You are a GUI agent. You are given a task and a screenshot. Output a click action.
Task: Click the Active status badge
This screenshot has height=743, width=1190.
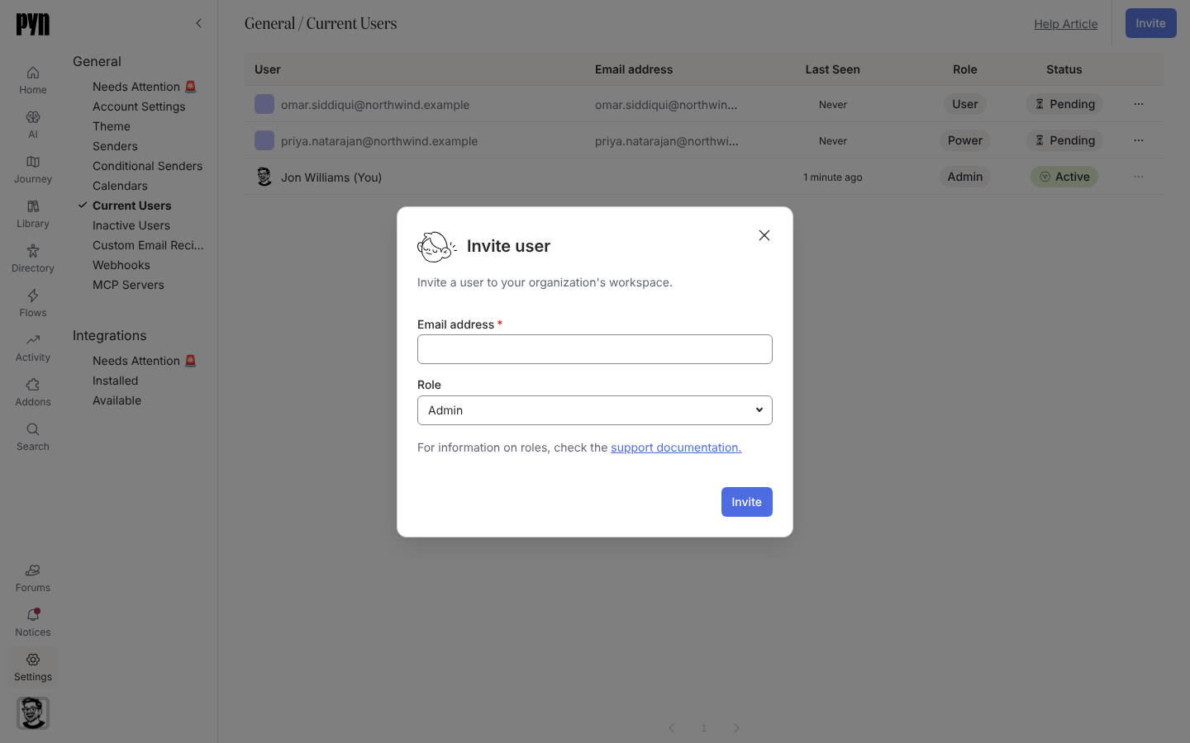tap(1064, 177)
